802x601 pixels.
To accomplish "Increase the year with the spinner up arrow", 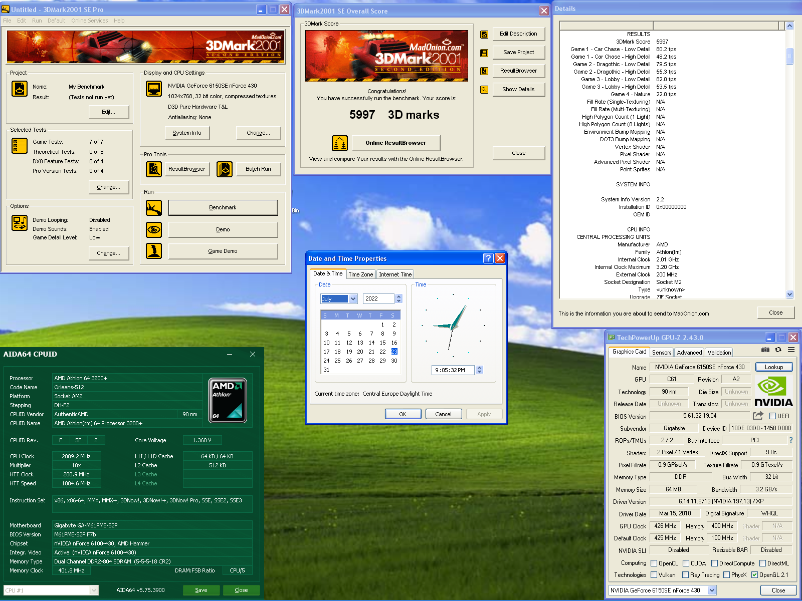I will pyautogui.click(x=399, y=296).
